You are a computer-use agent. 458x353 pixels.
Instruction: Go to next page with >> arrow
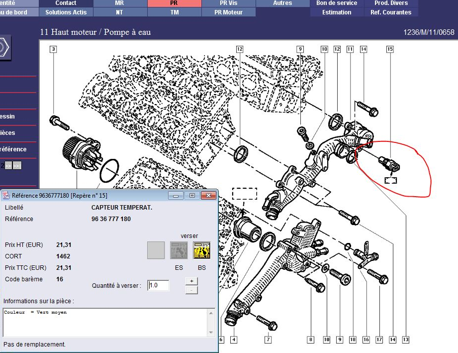(8, 166)
